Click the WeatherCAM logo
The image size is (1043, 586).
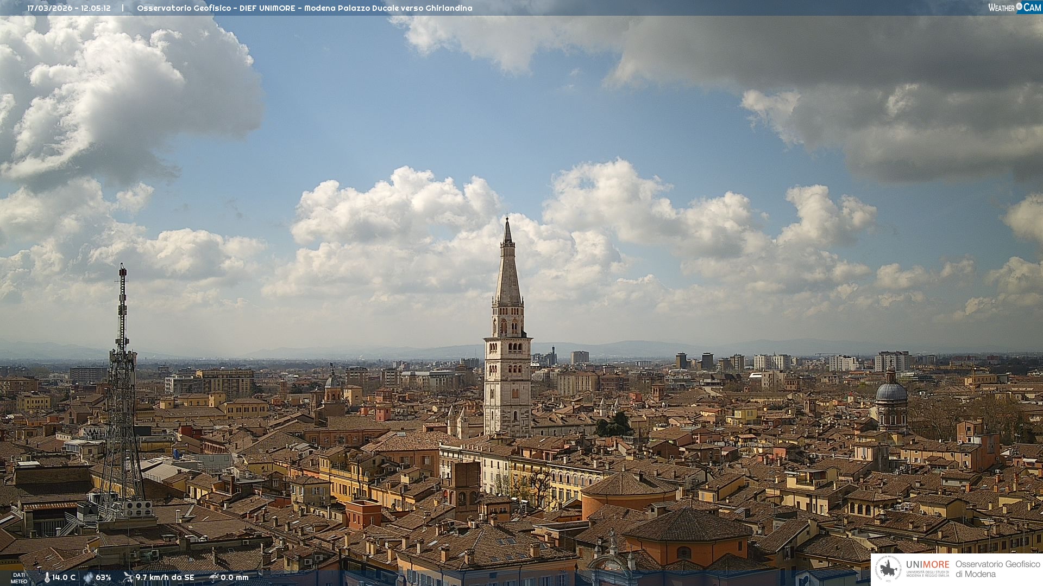click(1014, 8)
